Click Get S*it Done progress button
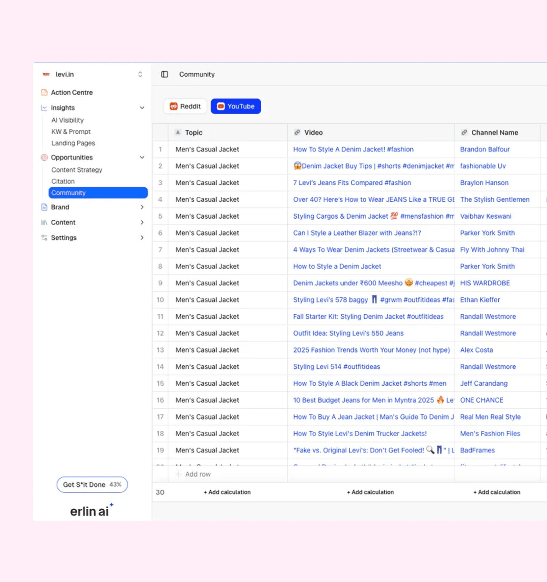 [x=92, y=485]
